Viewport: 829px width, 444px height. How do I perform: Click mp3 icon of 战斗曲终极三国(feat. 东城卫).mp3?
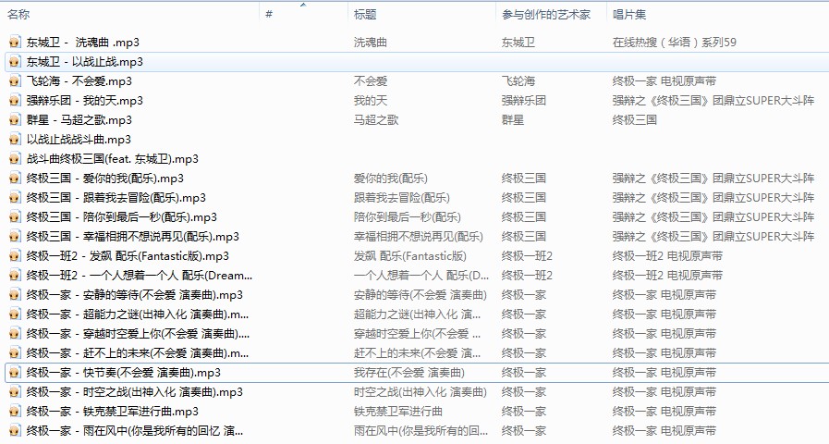click(16, 159)
